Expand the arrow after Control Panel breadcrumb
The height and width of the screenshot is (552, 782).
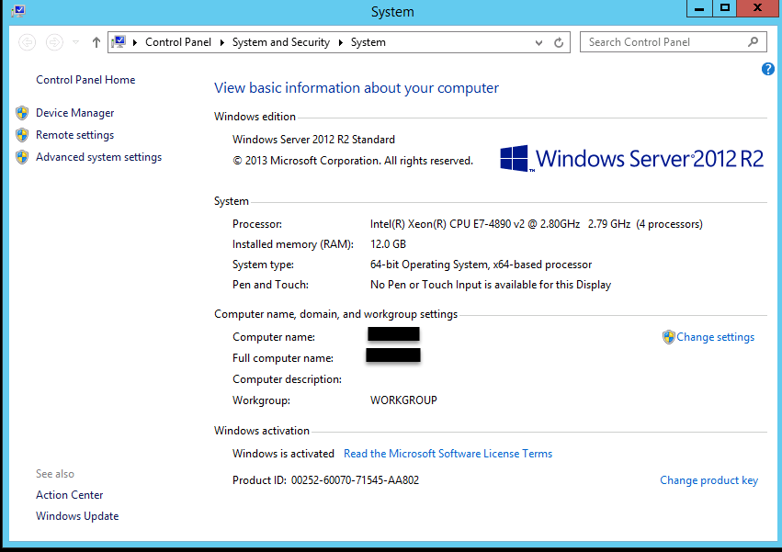(221, 42)
